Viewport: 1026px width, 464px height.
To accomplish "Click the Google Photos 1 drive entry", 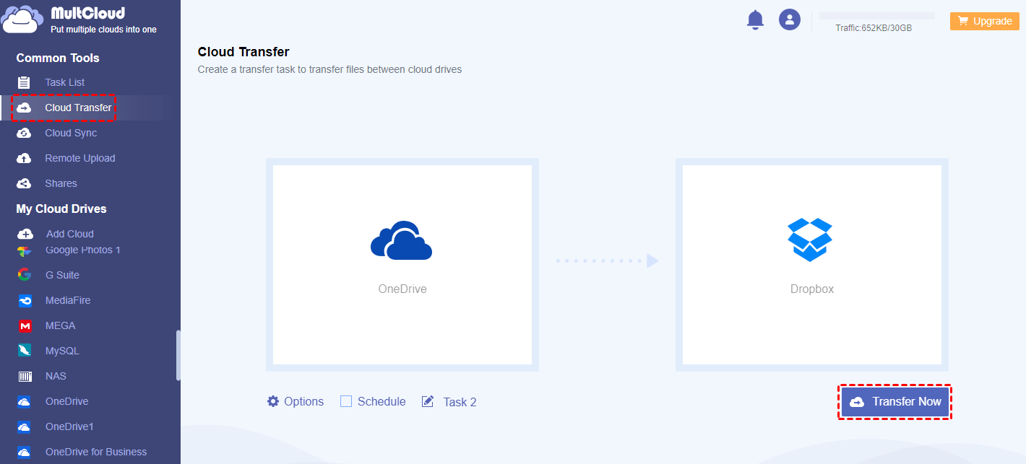I will point(83,250).
